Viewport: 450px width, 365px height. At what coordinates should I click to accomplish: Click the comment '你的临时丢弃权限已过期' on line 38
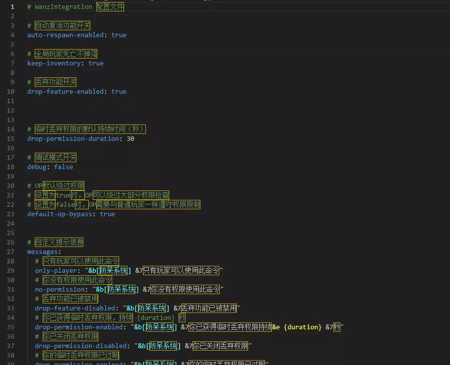coord(81,355)
